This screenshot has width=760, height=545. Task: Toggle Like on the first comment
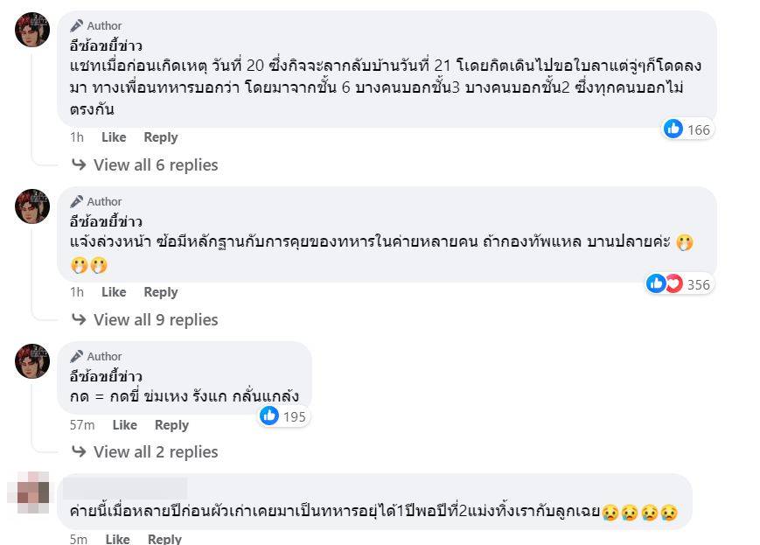point(114,137)
